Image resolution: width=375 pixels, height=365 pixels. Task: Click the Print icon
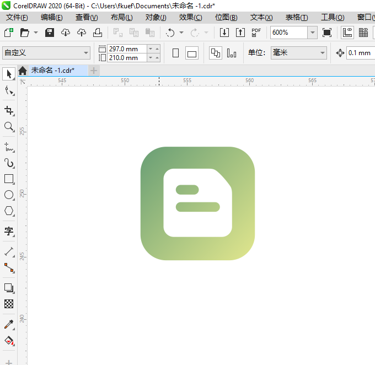click(x=98, y=33)
